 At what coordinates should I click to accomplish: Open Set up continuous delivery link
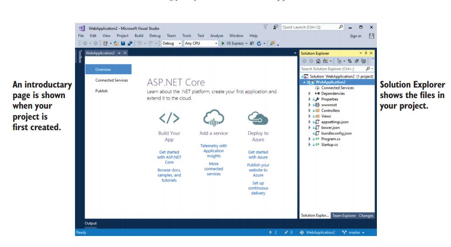258,188
